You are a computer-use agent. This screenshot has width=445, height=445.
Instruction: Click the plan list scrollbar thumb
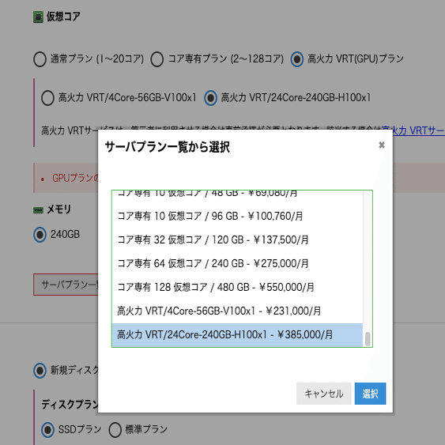(x=368, y=339)
